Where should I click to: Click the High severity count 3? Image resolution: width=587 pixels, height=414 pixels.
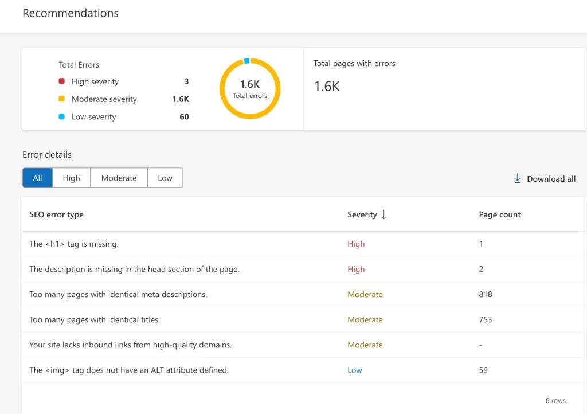coord(186,81)
